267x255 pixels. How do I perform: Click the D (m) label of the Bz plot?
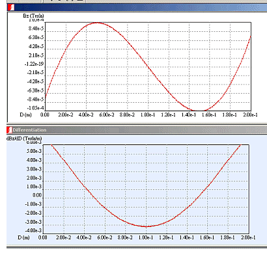click(x=25, y=114)
